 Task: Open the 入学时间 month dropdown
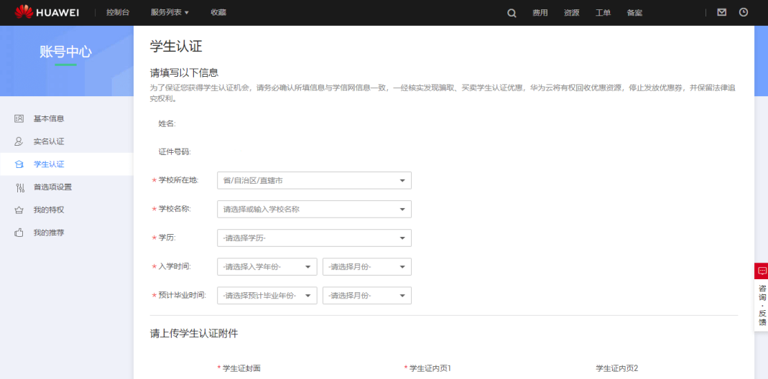[x=367, y=267]
